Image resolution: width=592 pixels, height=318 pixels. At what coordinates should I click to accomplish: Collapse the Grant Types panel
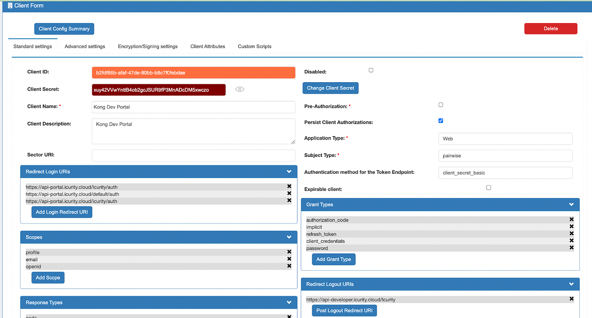click(x=571, y=205)
